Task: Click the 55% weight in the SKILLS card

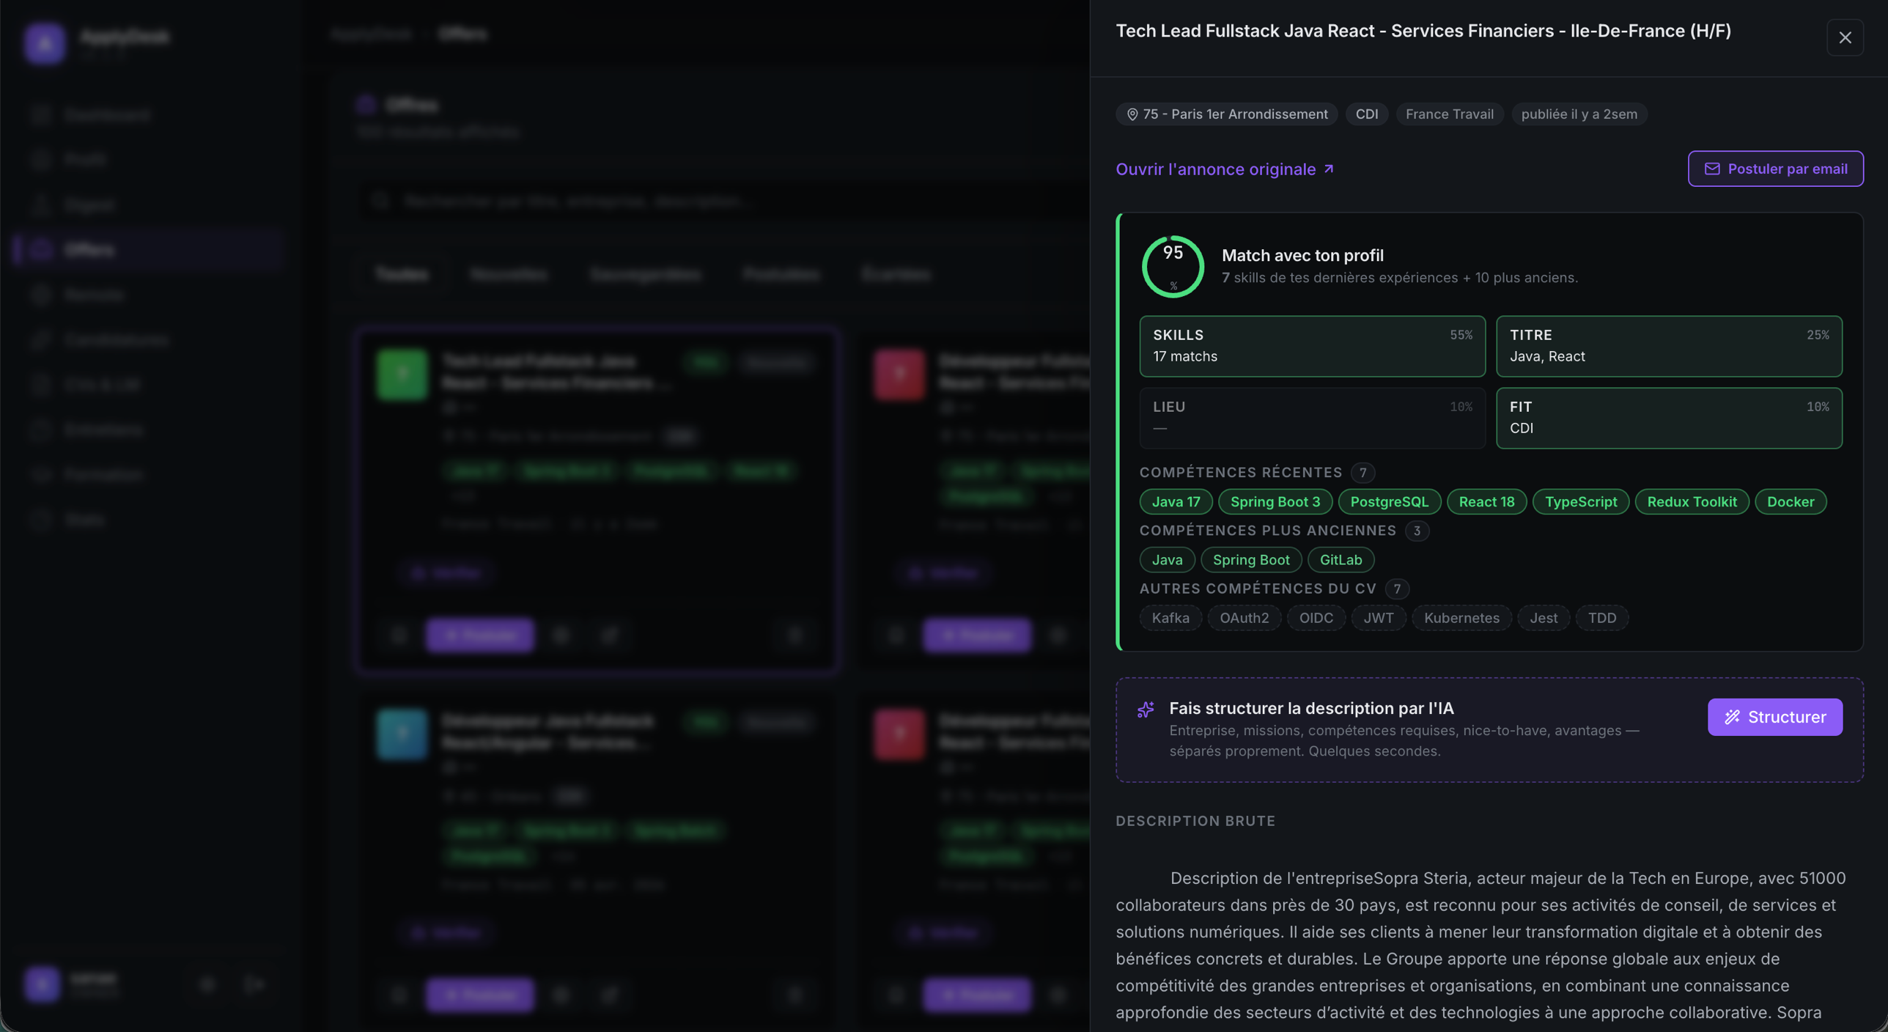Action: (1461, 335)
